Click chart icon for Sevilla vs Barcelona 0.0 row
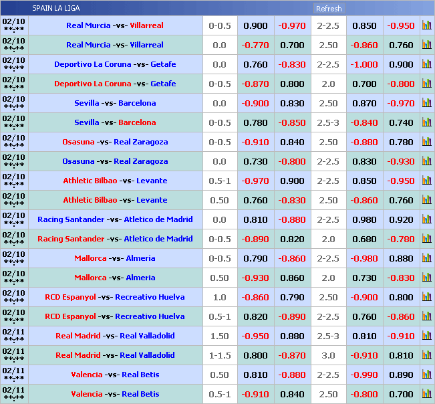This screenshot has height=404, width=435. (426, 103)
